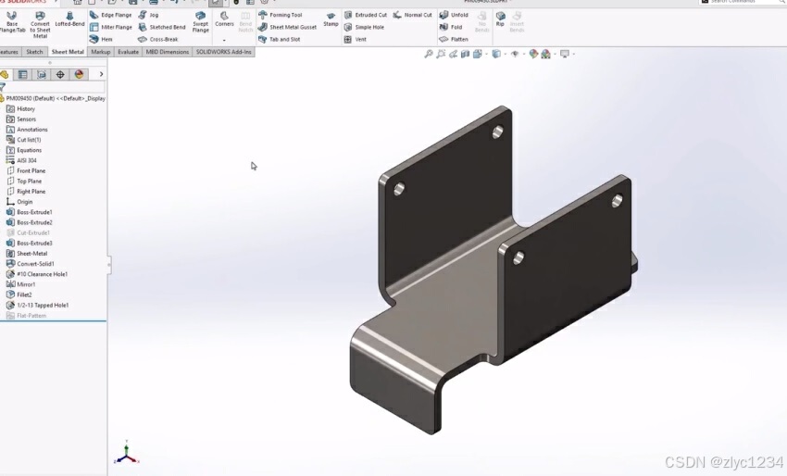Click the Unfold tool
This screenshot has height=476, width=787.
pos(454,15)
